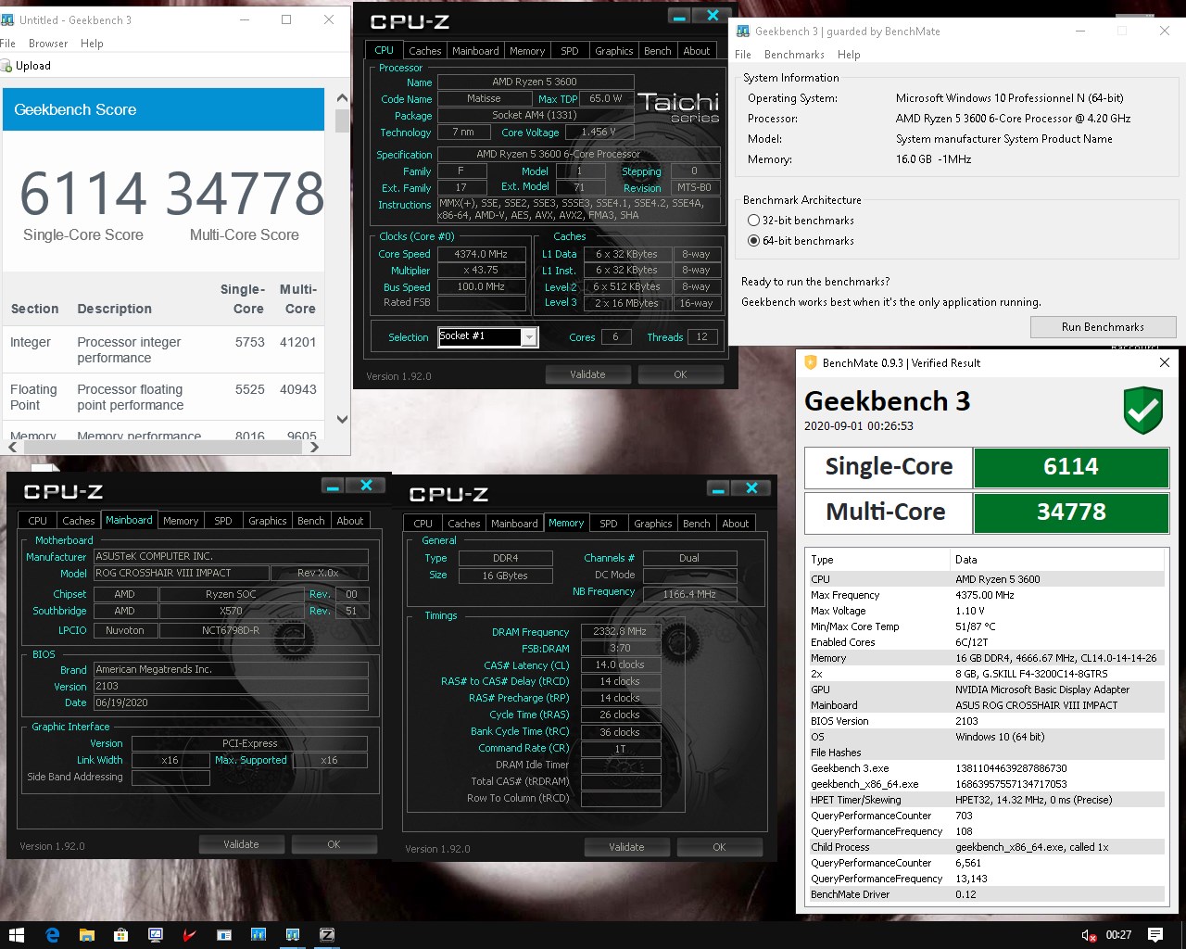Screen dimensions: 1186x949
Task: Click the ROG CROSSHAIR VIII IMPACT model field
Action: (x=182, y=573)
